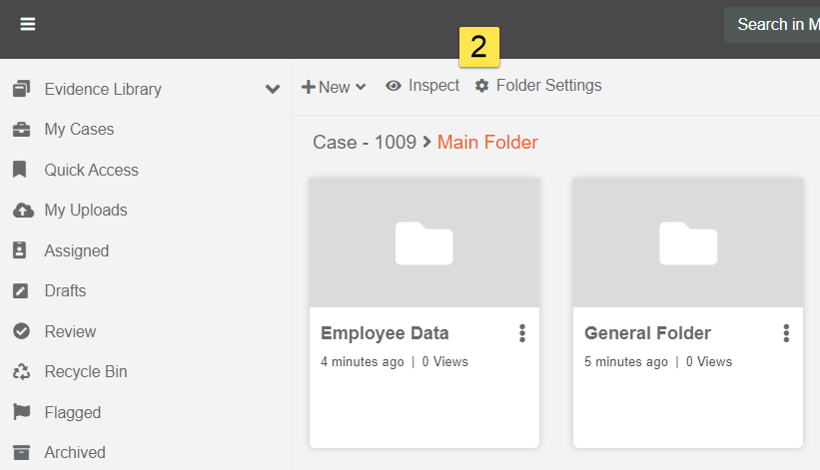This screenshot has width=820, height=470.
Task: Open the New dropdown menu
Action: click(x=334, y=87)
